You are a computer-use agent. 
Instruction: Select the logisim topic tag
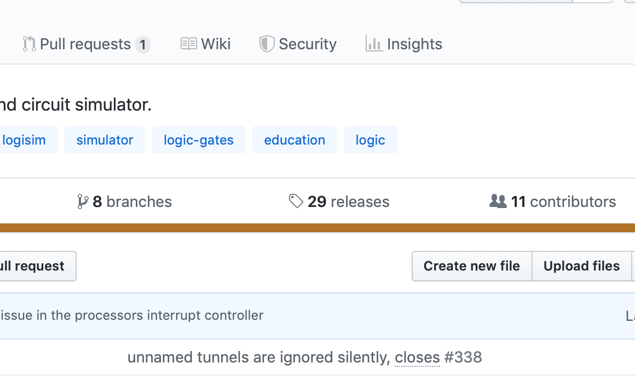pyautogui.click(x=22, y=140)
